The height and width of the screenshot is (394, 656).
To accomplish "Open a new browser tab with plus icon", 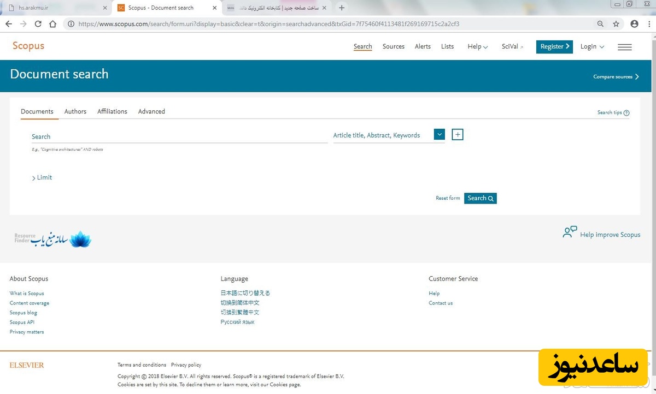I will point(342,8).
